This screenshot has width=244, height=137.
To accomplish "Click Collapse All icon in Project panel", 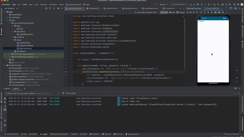I will point(54,8).
